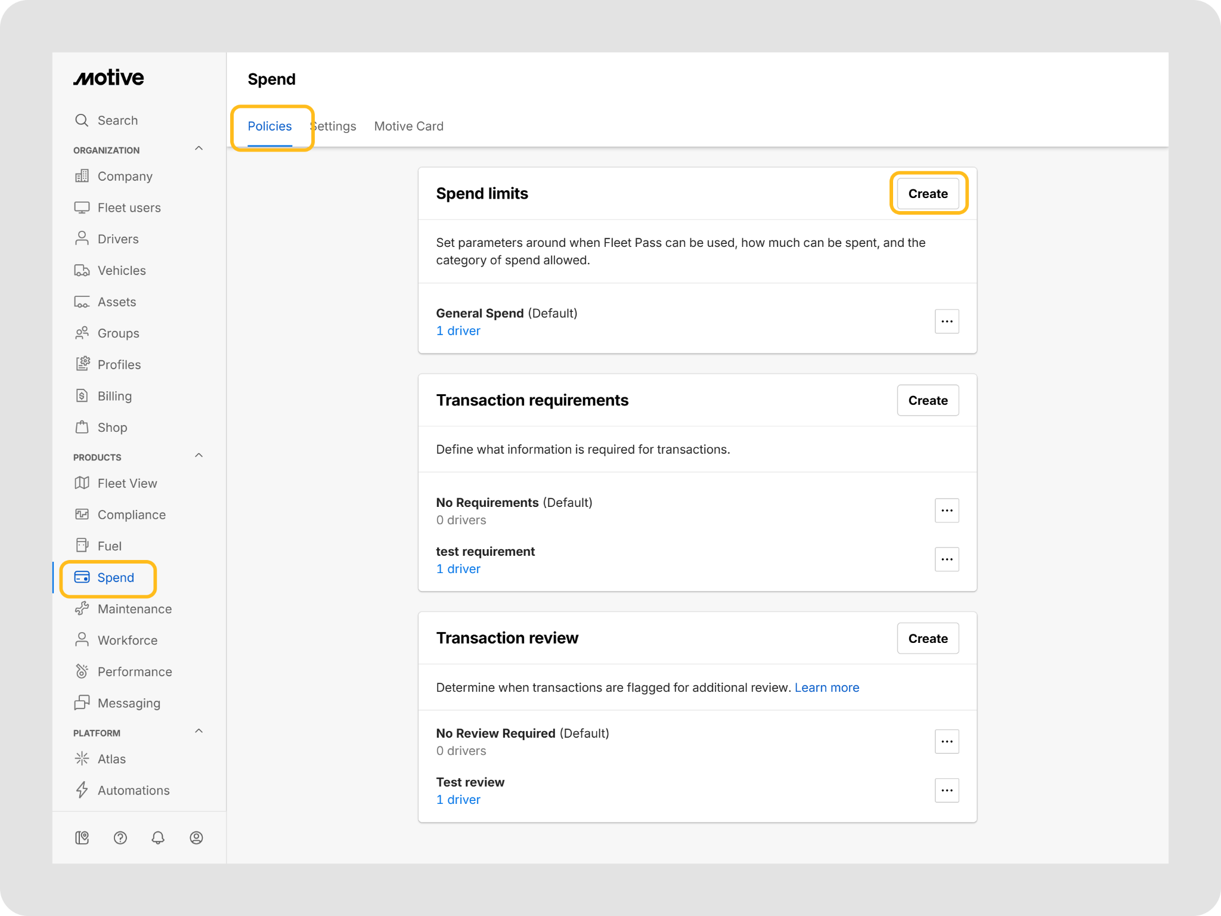Follow the Learn more link

click(827, 688)
